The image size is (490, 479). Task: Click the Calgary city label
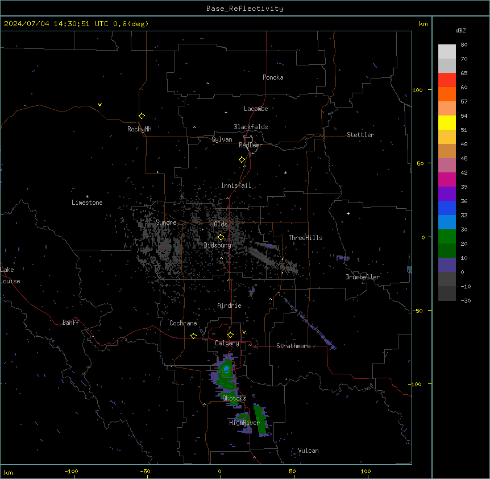227,343
